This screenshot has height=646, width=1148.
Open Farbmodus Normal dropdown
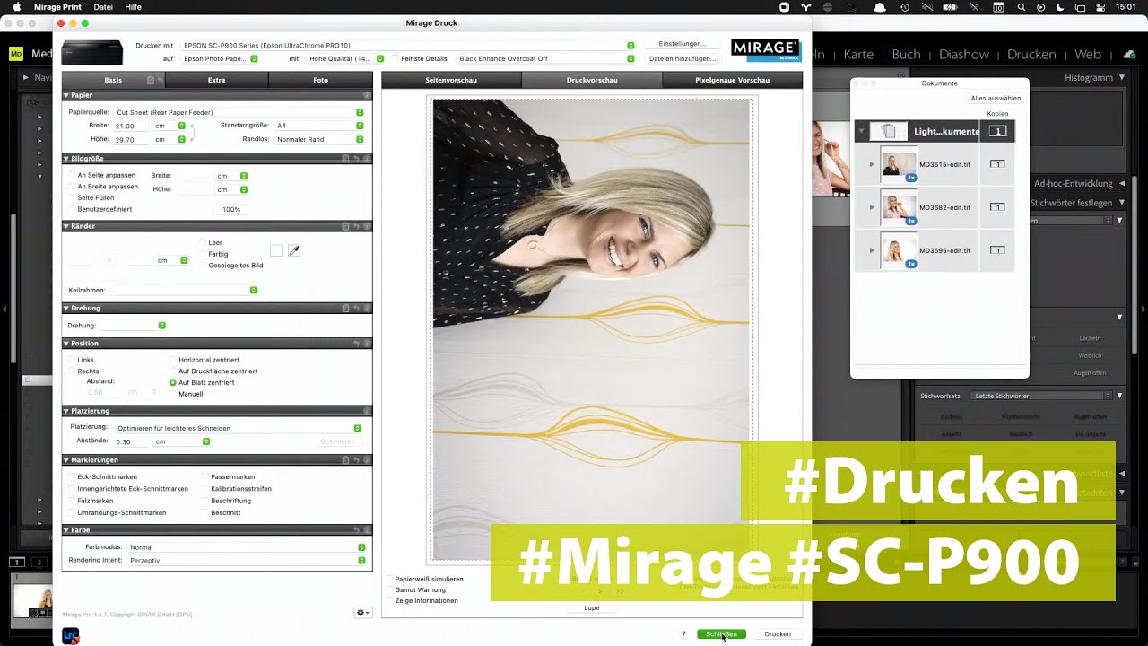[246, 547]
